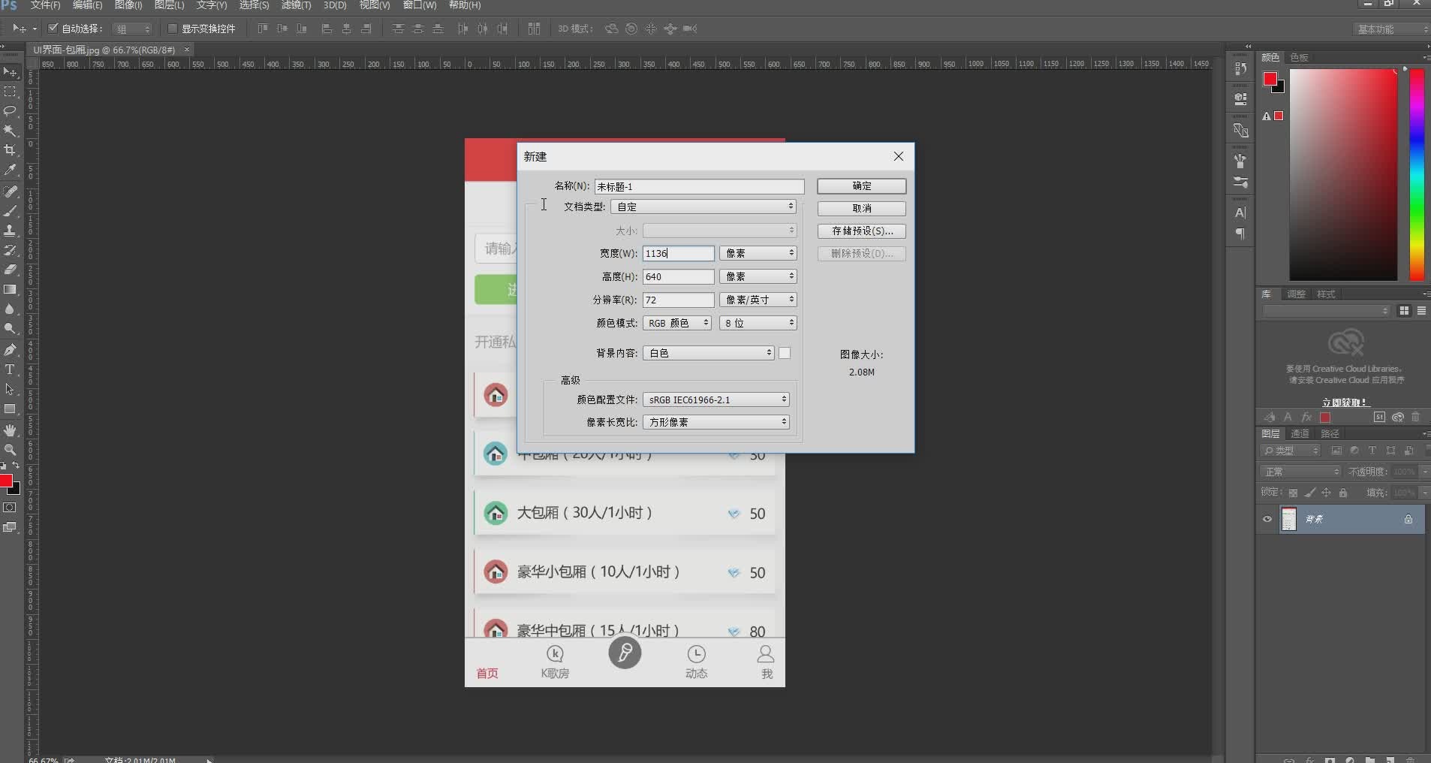This screenshot has width=1431, height=763.
Task: Open the 滤镜(T) menu
Action: coord(296,5)
